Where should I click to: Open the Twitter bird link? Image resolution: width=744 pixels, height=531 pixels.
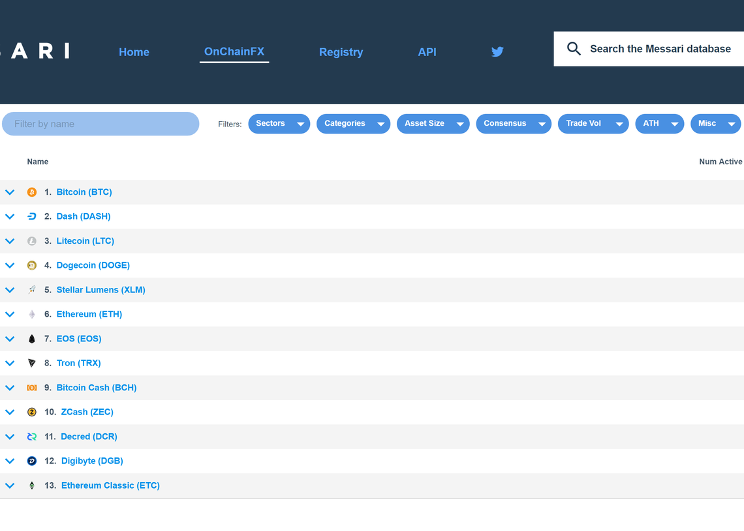tap(497, 51)
